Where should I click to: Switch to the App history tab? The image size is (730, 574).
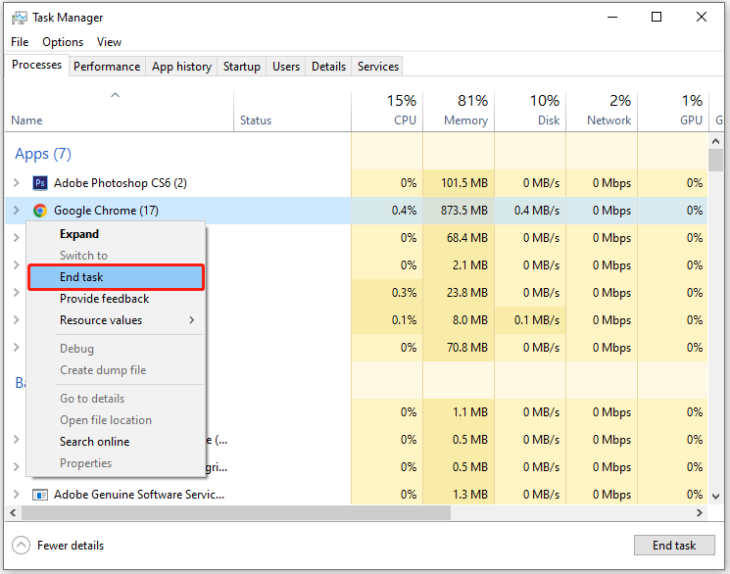coord(181,67)
